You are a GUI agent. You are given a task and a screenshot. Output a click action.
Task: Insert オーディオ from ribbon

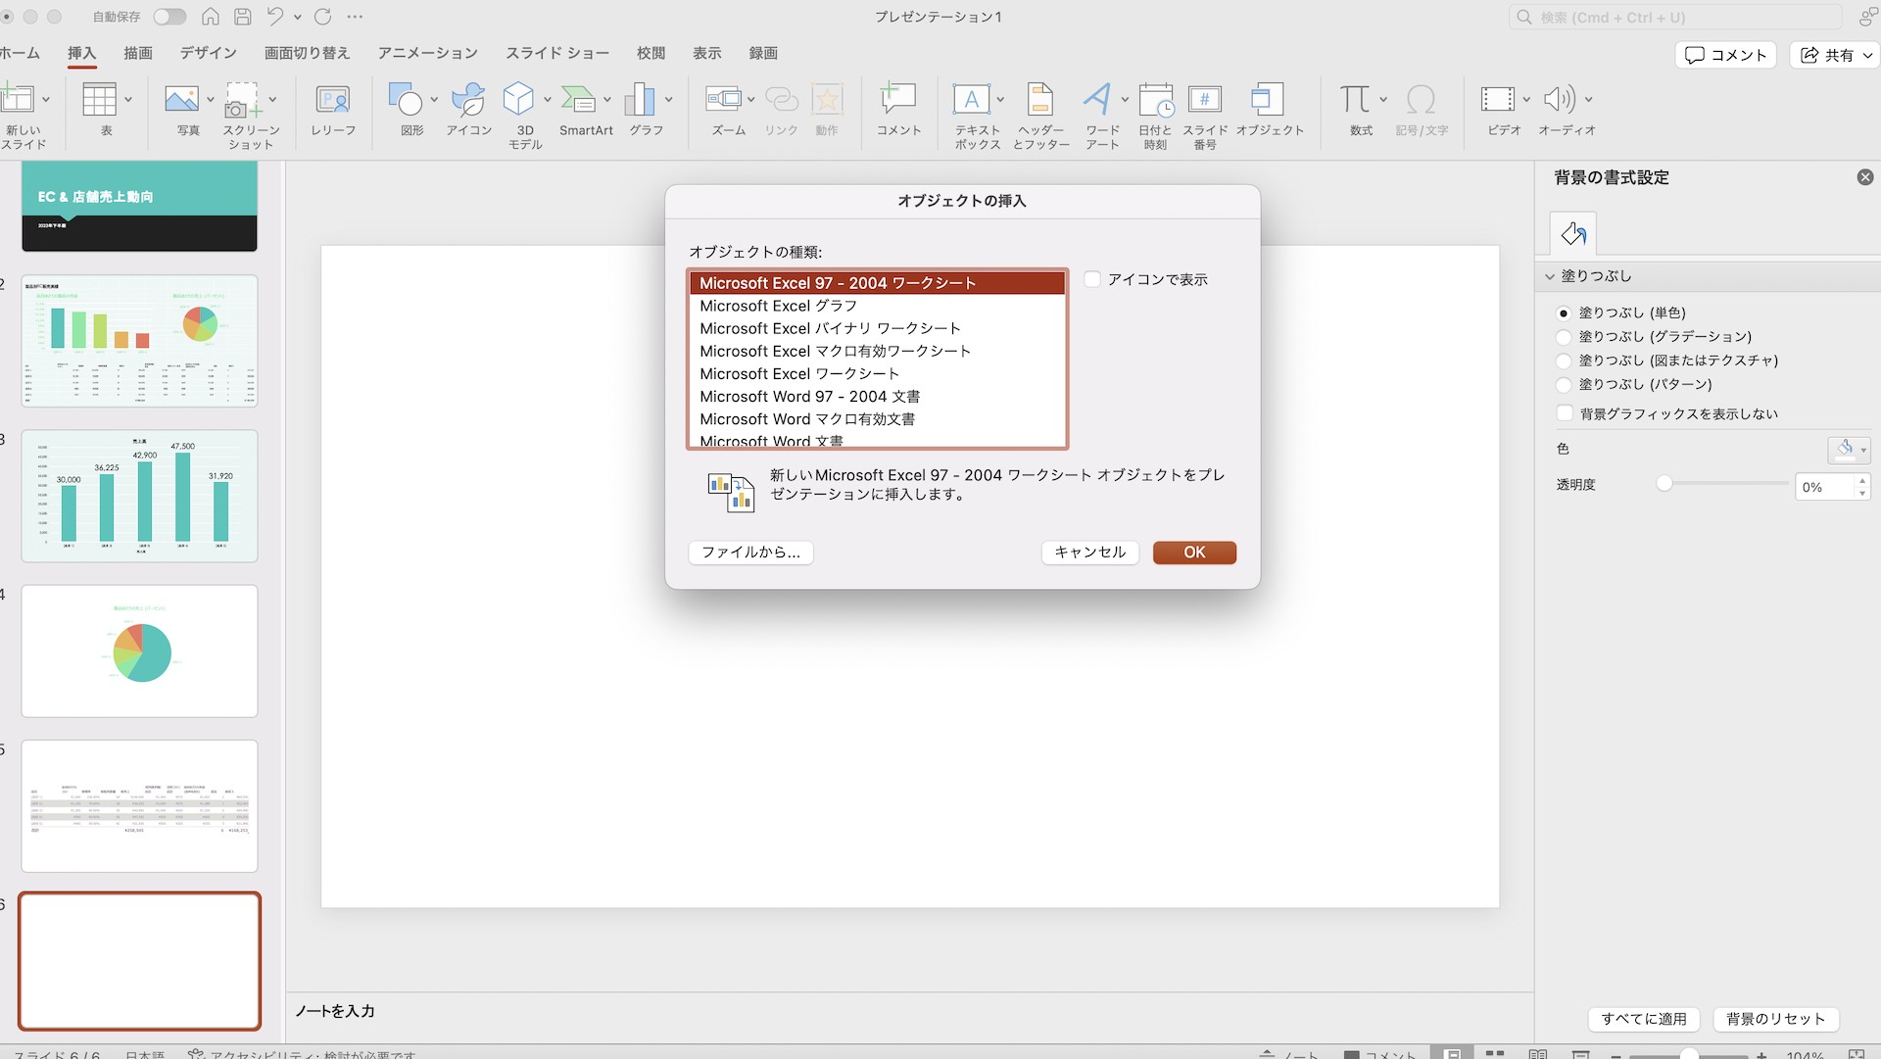tap(1559, 99)
